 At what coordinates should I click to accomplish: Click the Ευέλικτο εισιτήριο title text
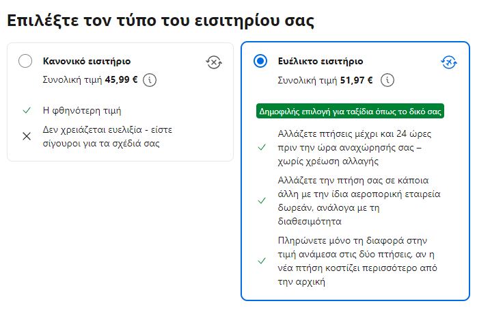click(321, 61)
